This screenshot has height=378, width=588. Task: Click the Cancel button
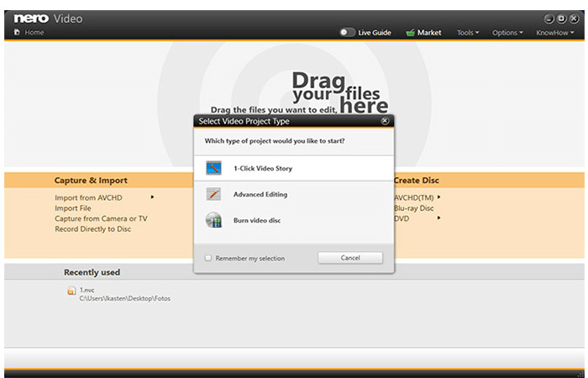click(350, 258)
